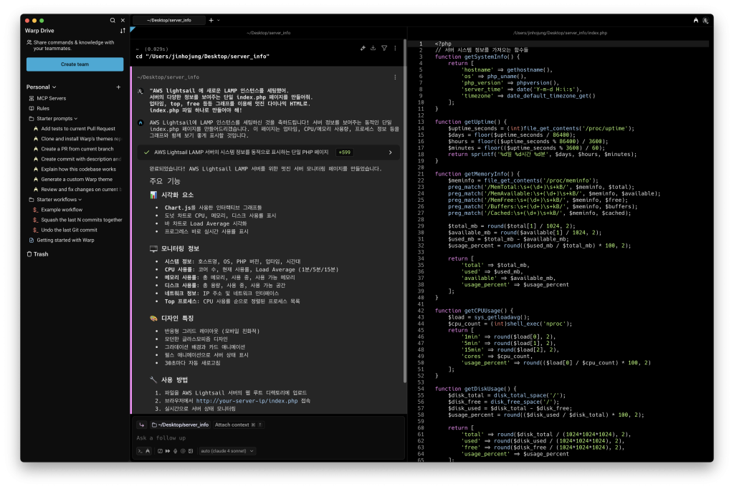The height and width of the screenshot is (489, 734).
Task: Open the Getting started with Warp notebook
Action: click(65, 241)
